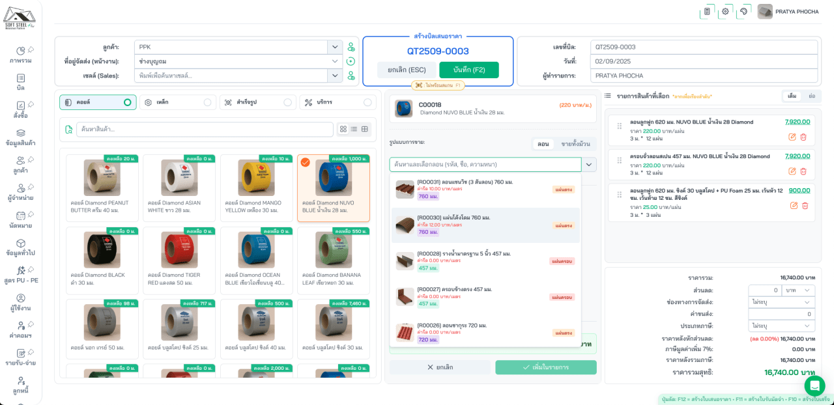Open the เซลล์ (Sales) dropdown arrow

tap(335, 76)
